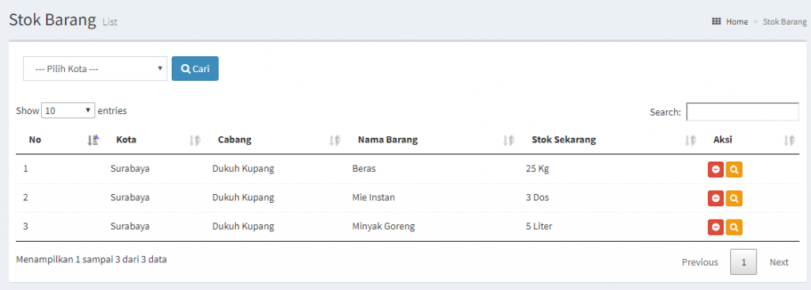Open the Pilih Kota dropdown

coord(95,68)
